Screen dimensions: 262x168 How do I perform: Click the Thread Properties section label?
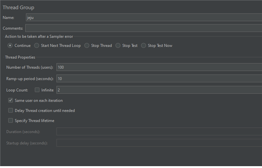click(x=20, y=57)
